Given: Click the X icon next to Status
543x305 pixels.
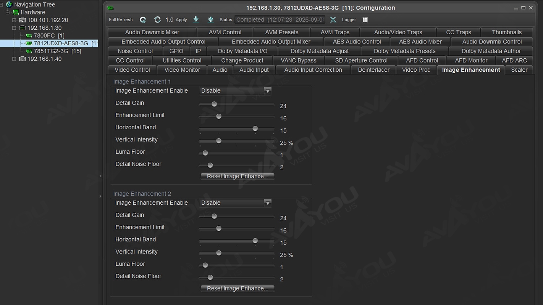Looking at the screenshot, I should (x=333, y=19).
